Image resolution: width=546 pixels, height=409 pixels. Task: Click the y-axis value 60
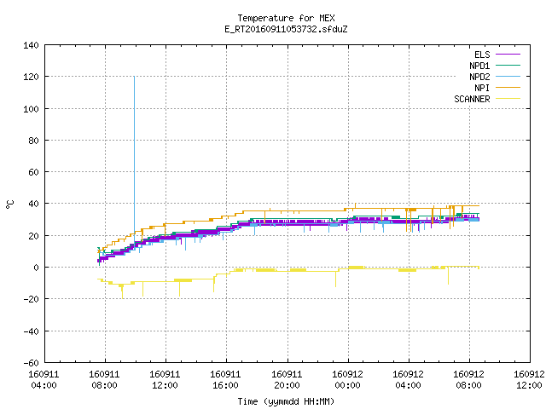click(x=33, y=172)
